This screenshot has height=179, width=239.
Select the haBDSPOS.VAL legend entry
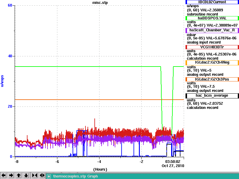212,18
